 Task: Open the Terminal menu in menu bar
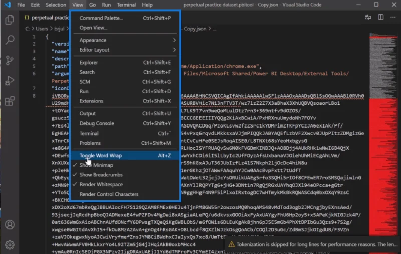coord(126,5)
